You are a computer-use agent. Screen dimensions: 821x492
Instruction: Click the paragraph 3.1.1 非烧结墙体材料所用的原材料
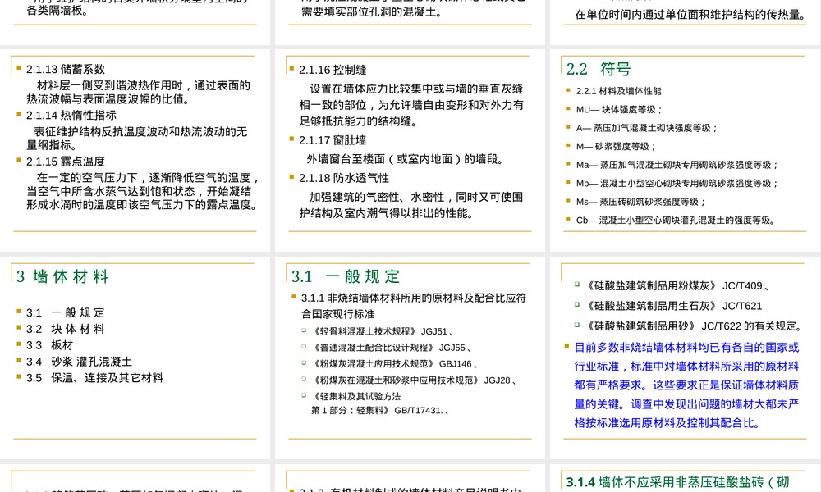(x=414, y=306)
